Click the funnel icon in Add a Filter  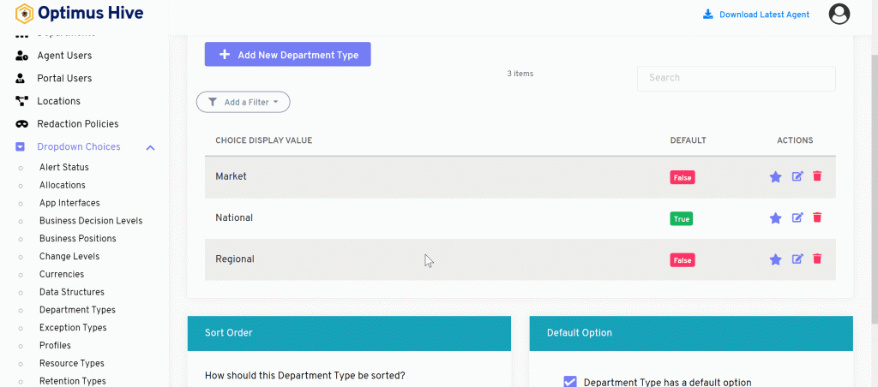coord(213,102)
